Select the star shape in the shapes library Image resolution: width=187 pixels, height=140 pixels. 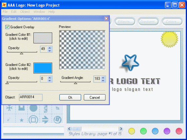(22, 120)
